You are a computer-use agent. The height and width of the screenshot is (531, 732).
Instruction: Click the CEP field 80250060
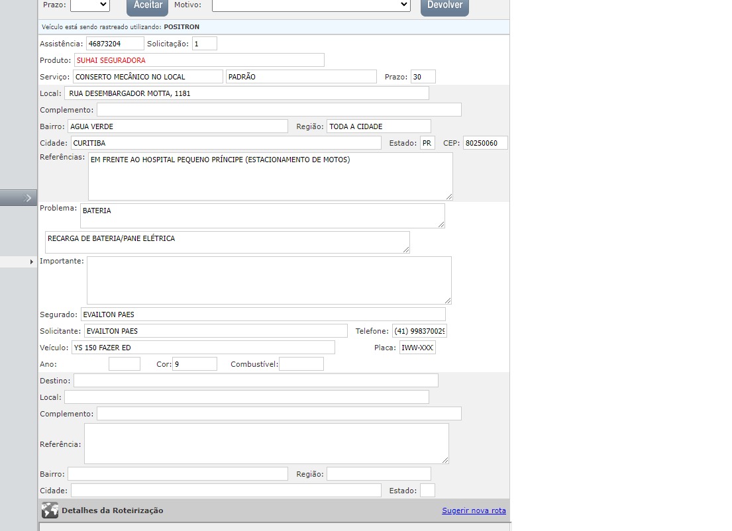pyautogui.click(x=485, y=143)
